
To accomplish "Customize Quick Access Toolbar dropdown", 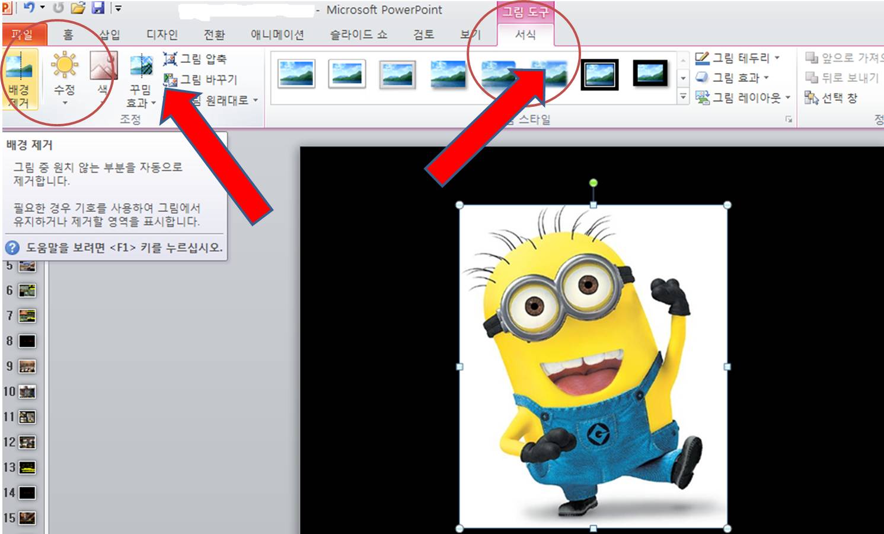I will click(118, 8).
